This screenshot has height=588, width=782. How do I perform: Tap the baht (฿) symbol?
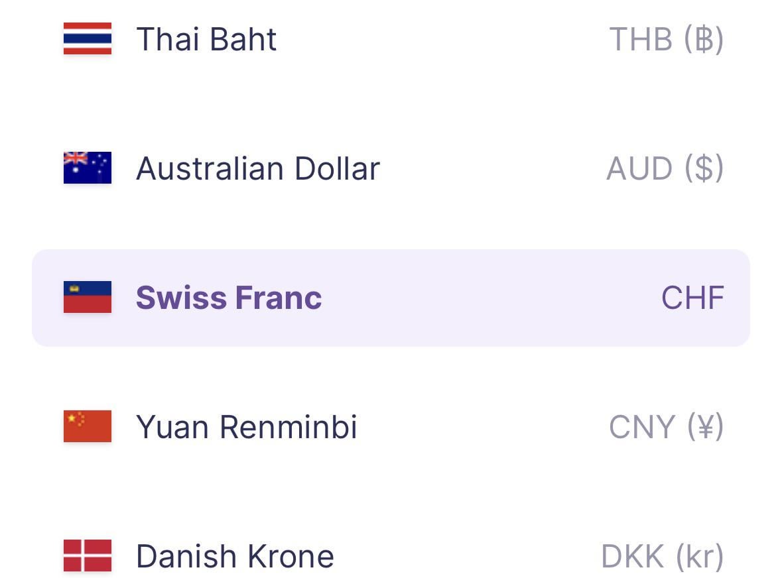[x=704, y=39]
